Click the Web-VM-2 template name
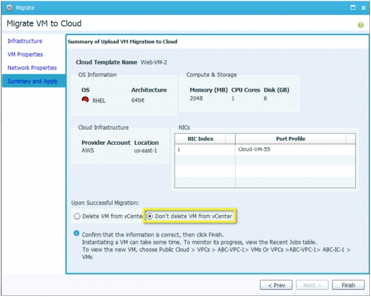 pyautogui.click(x=154, y=63)
